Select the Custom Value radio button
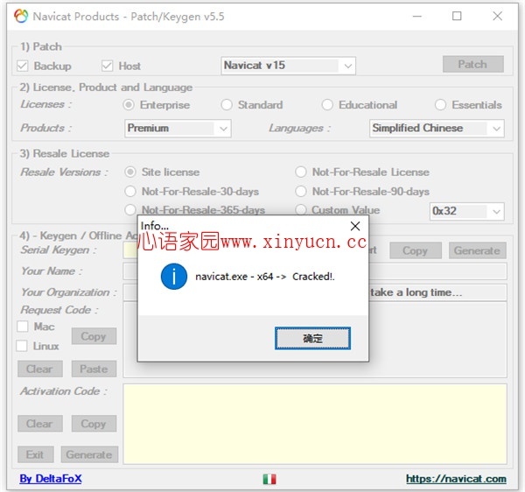525x492 pixels. [301, 210]
